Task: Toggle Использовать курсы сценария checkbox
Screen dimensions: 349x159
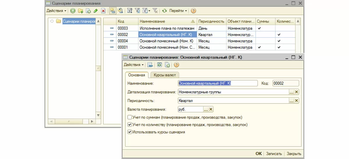Action: click(x=130, y=132)
